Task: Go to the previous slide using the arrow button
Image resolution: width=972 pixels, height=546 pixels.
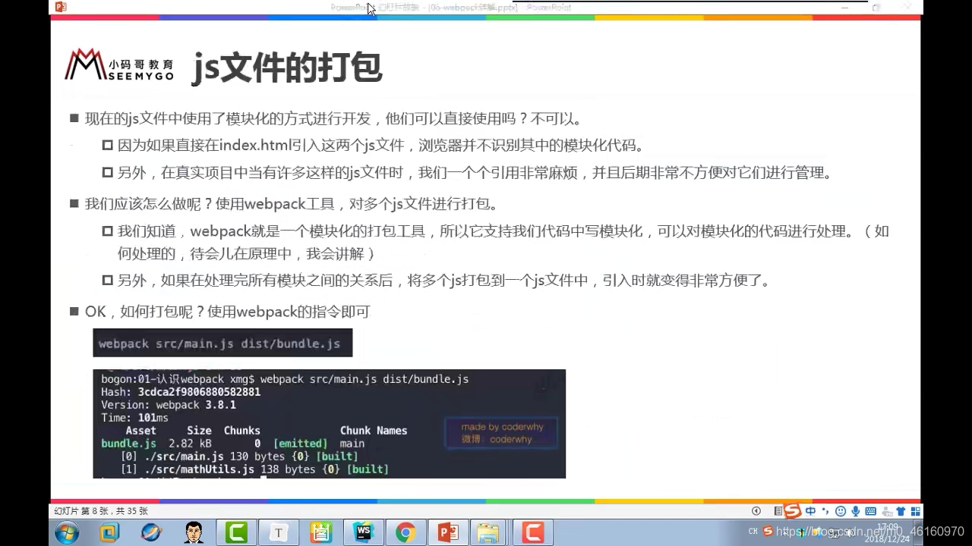Action: [x=756, y=511]
